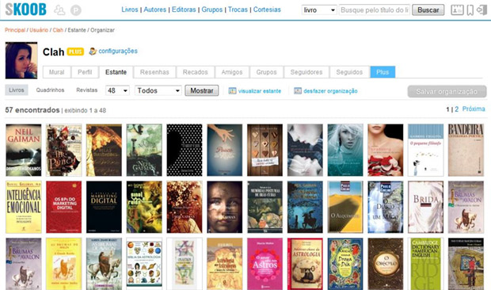Select the Quadrinhos category
491x290 pixels.
tap(50, 90)
